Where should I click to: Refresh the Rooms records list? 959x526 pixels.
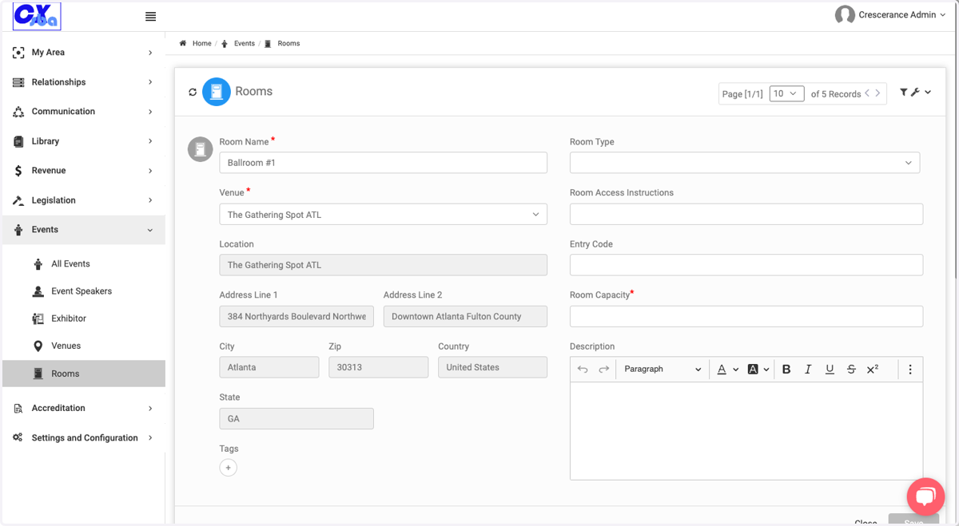coord(193,92)
